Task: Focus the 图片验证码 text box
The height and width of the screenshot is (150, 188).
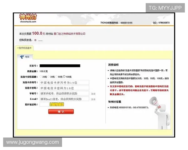Action: 44,104
